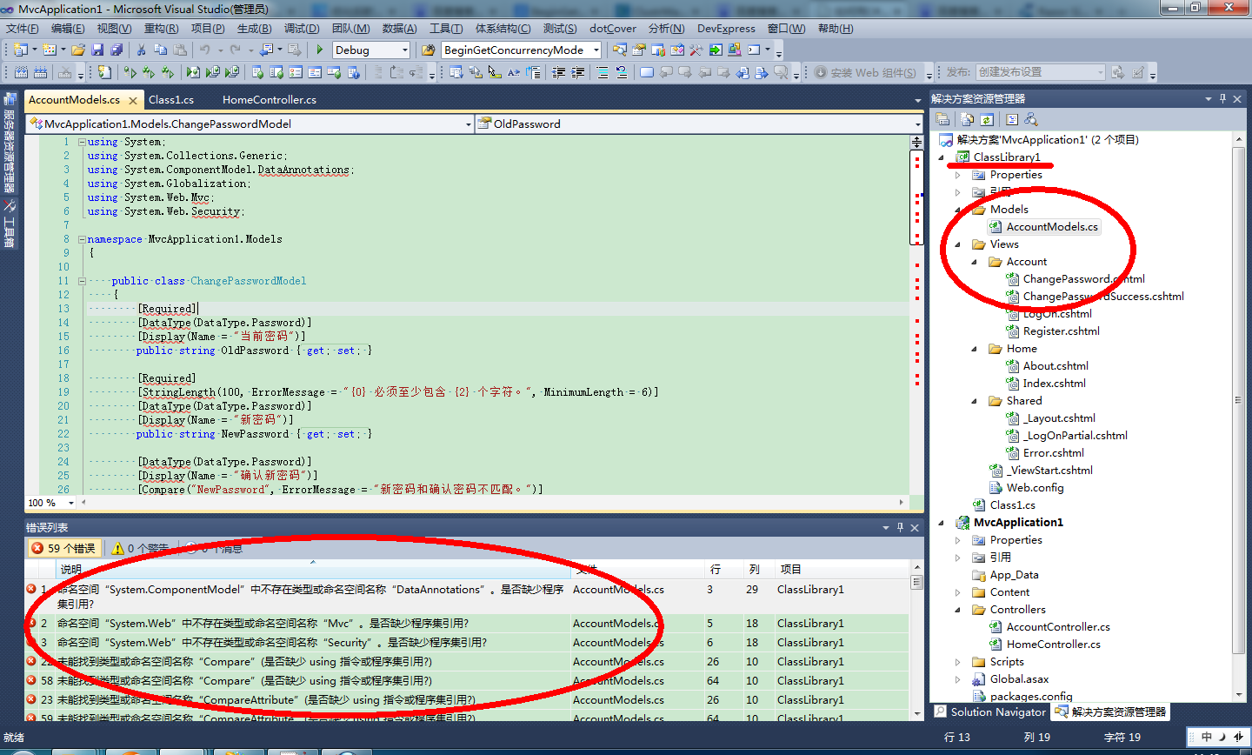Click the code editor horizontal scrollbar
The width and height of the screenshot is (1252, 755).
click(x=491, y=503)
